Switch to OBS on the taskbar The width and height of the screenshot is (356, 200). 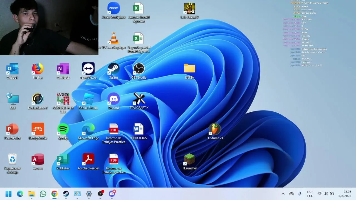point(100,194)
